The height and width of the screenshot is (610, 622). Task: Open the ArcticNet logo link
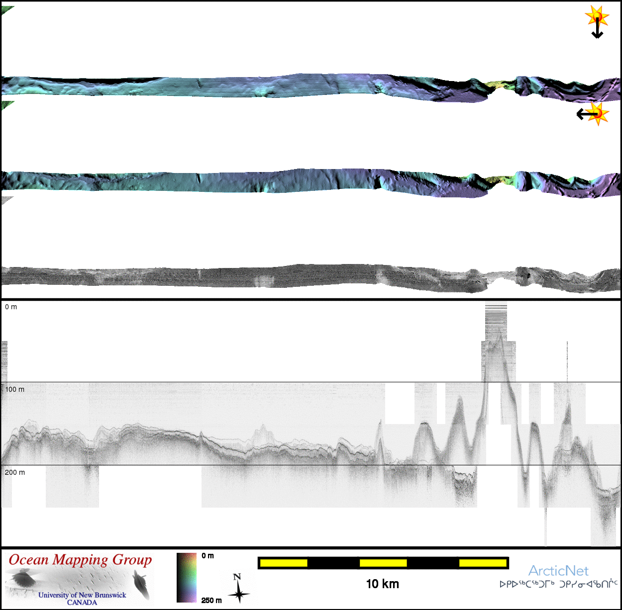point(558,571)
